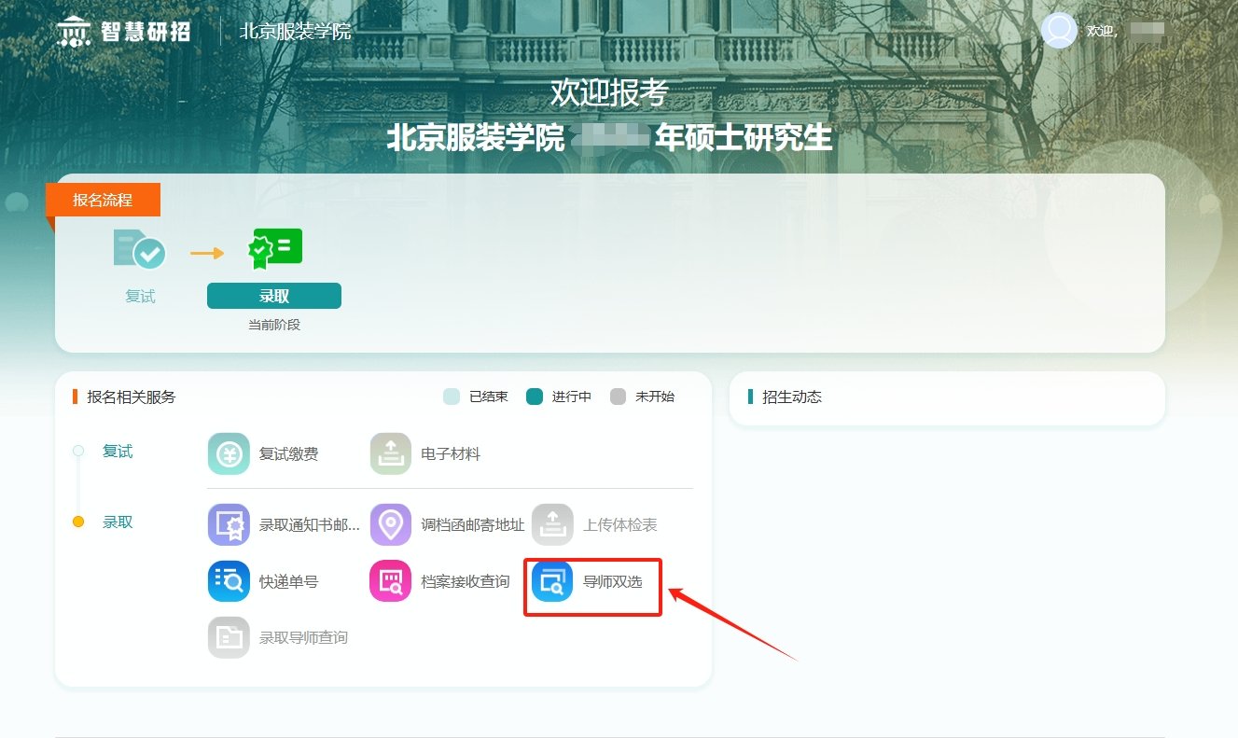Click the 导师双选 text link
Screen dimensions: 1238x738
(613, 582)
